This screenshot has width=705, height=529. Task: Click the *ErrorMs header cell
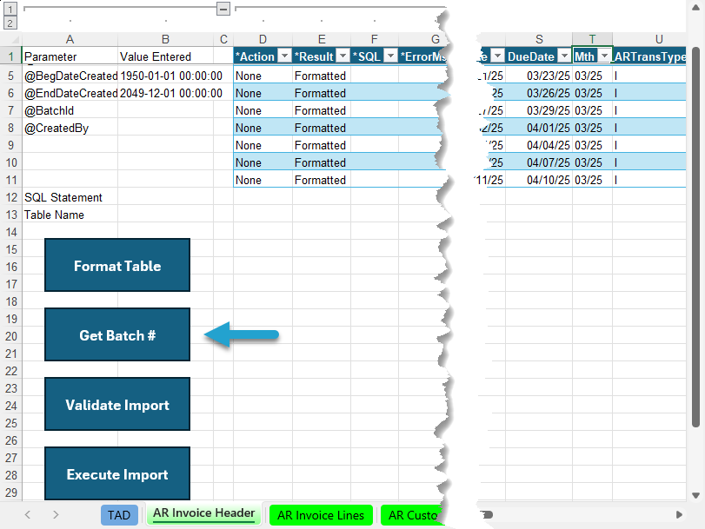tap(423, 56)
